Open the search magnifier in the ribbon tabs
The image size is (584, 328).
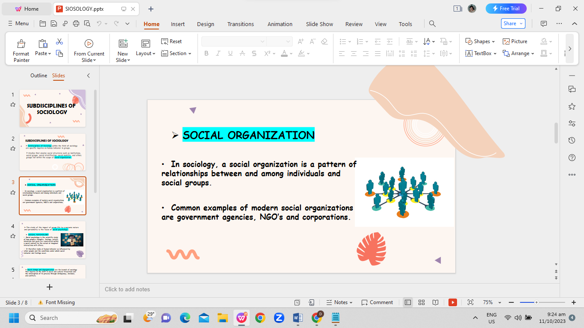[x=432, y=24]
